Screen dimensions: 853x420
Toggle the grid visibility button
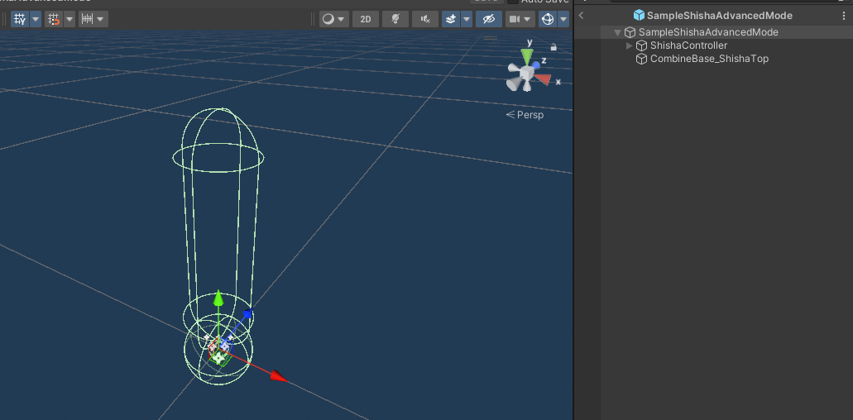click(x=20, y=20)
